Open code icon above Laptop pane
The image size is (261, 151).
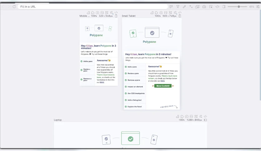coord(205,116)
